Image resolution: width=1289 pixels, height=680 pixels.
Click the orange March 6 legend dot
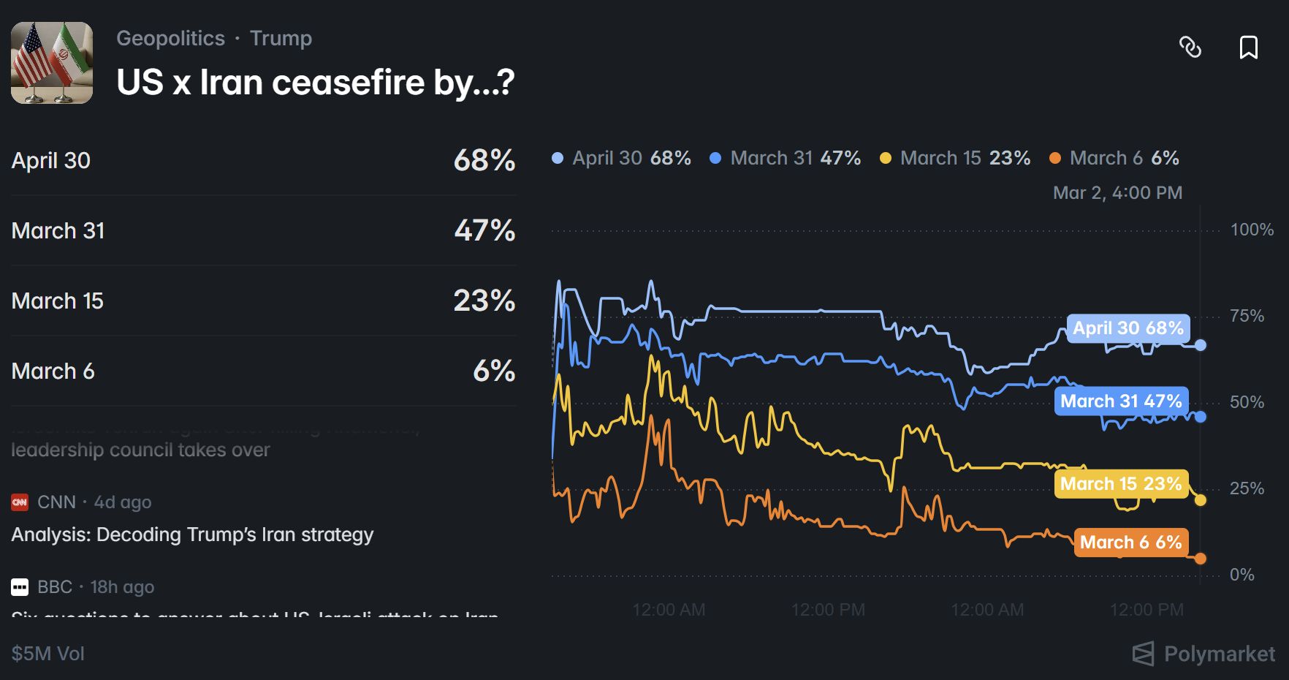(1055, 158)
